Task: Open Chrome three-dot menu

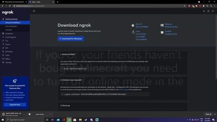Action: [215, 6]
